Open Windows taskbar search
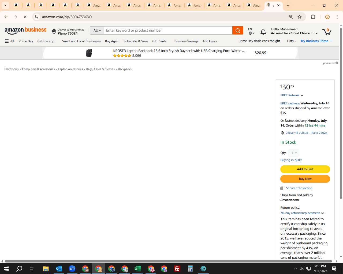Viewport: 343px width, 274px height. pyautogui.click(x=19, y=269)
